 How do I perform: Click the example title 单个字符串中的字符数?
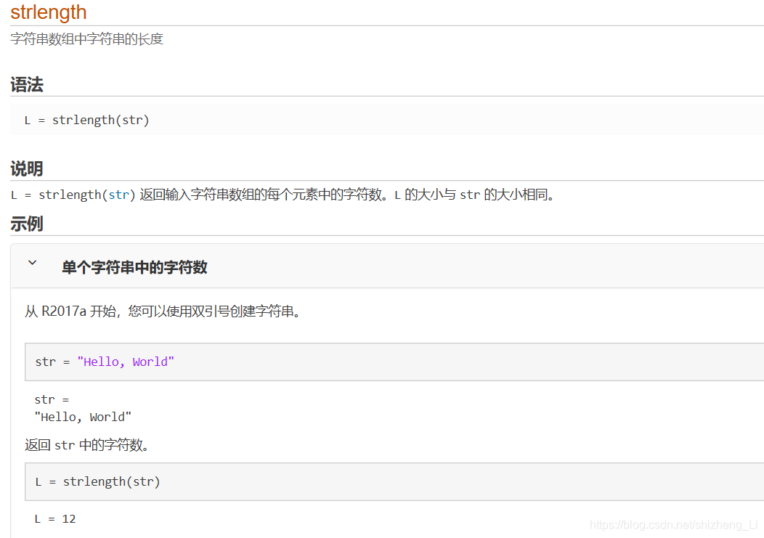[134, 267]
